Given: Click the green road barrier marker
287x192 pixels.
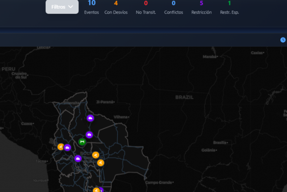Looking at the screenshot, I should (82, 142).
